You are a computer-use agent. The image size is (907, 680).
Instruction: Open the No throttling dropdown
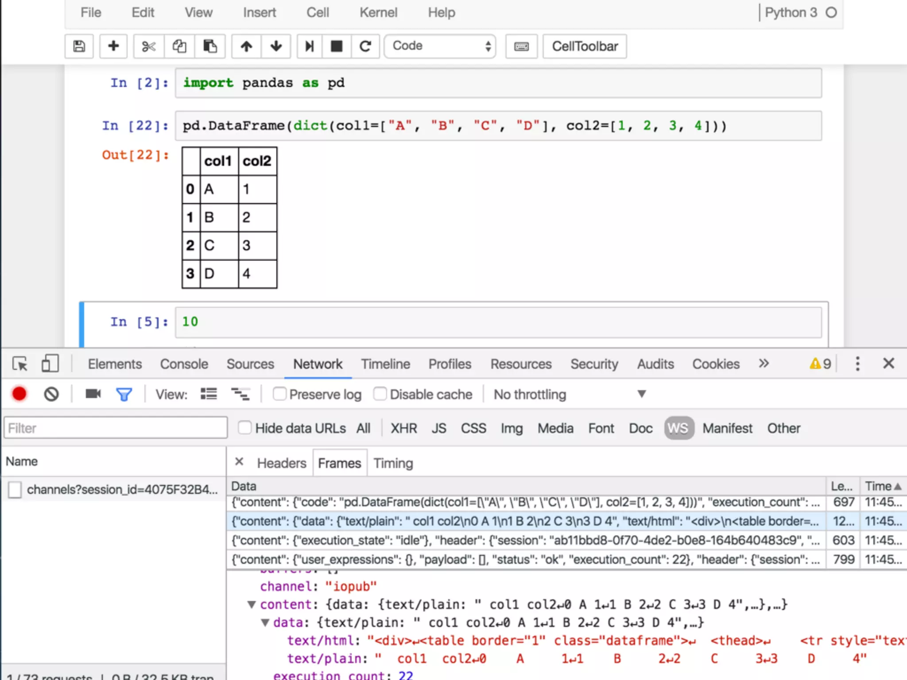point(570,394)
